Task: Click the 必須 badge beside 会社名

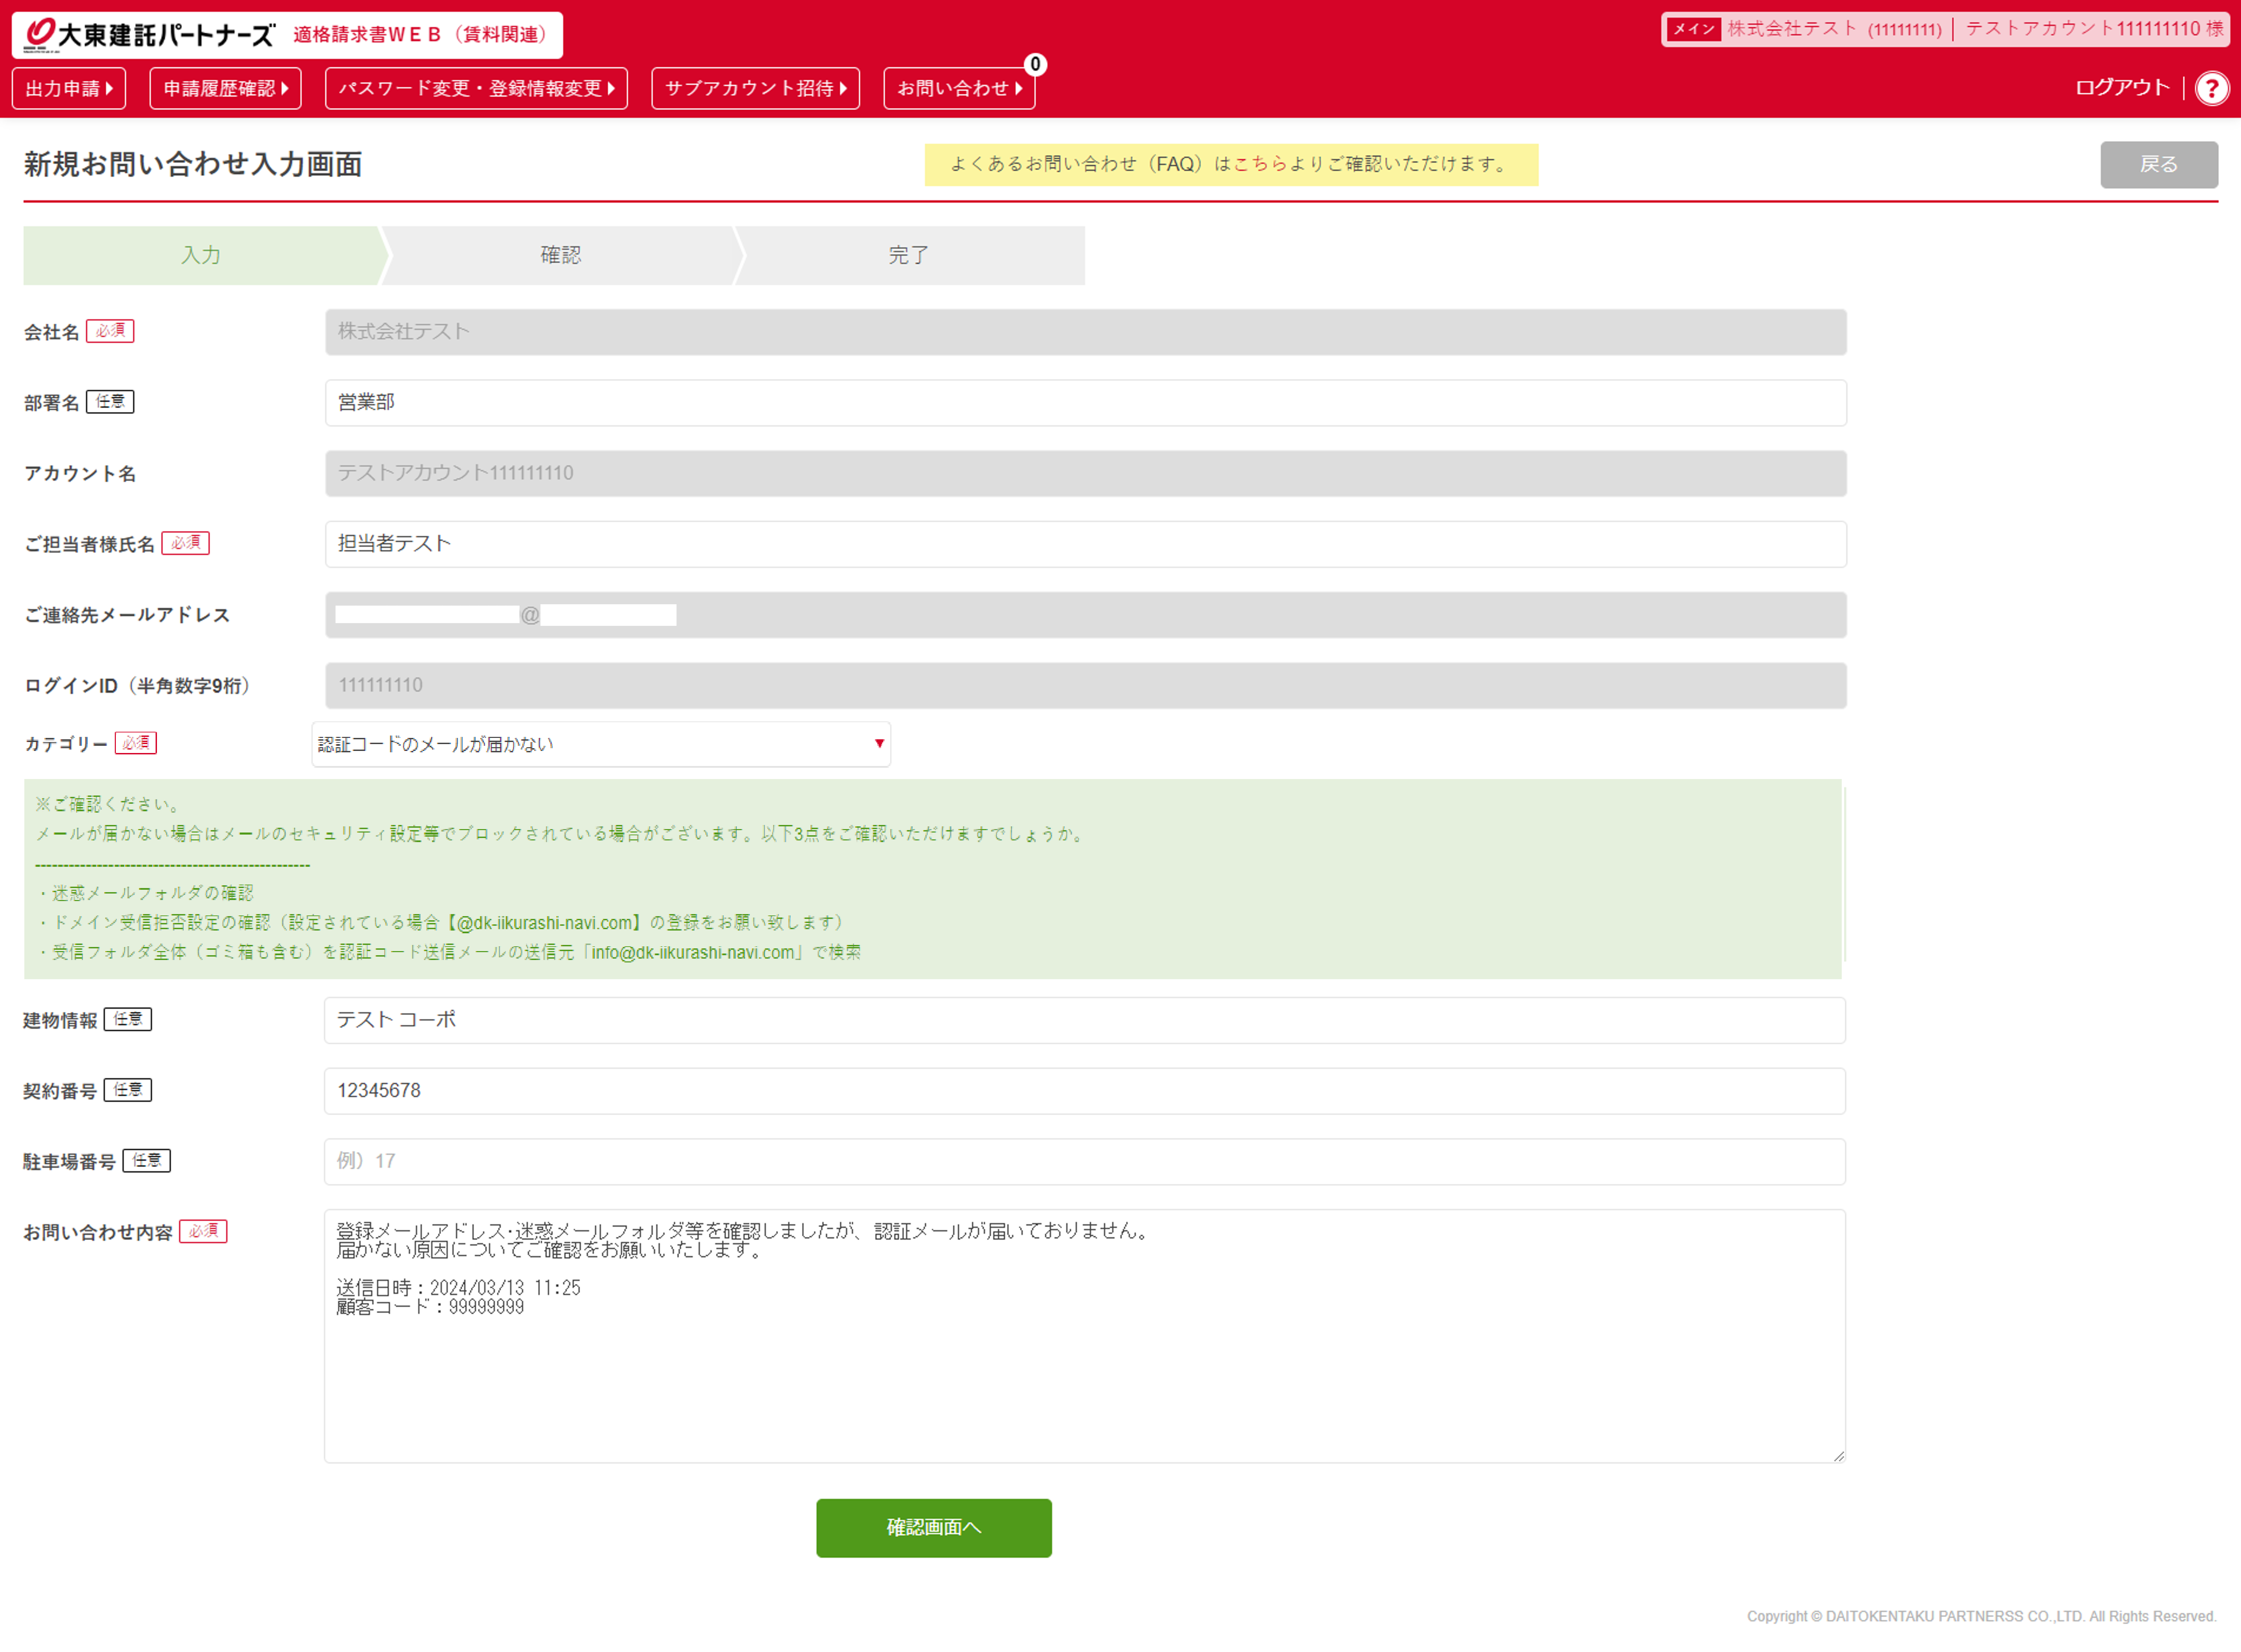Action: pyautogui.click(x=110, y=331)
